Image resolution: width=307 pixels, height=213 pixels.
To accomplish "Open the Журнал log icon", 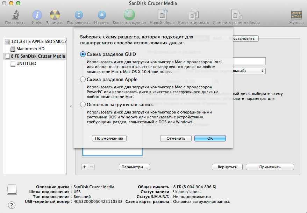I will tap(297, 15).
